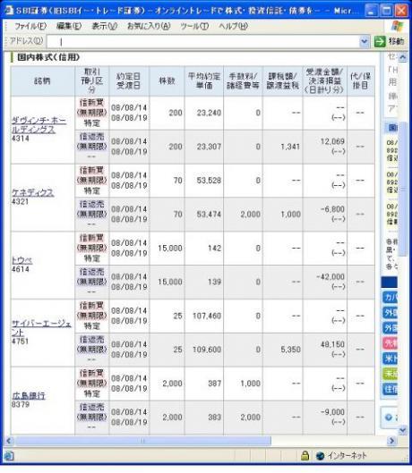Click the horizontal scrollbar right arrow
The width and height of the screenshot is (412, 473).
pos(391,441)
